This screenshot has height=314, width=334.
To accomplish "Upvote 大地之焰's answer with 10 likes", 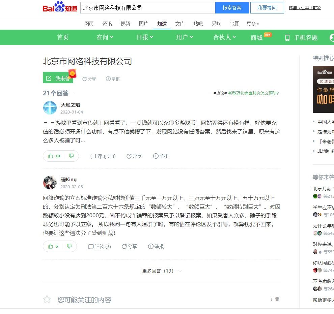I will tap(54, 156).
